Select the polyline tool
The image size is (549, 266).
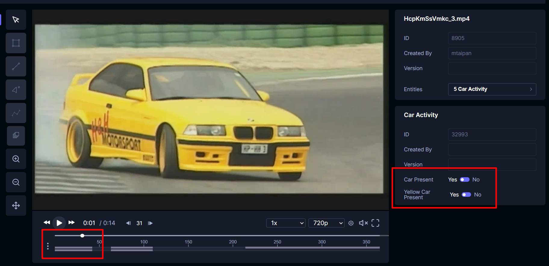[x=16, y=113]
